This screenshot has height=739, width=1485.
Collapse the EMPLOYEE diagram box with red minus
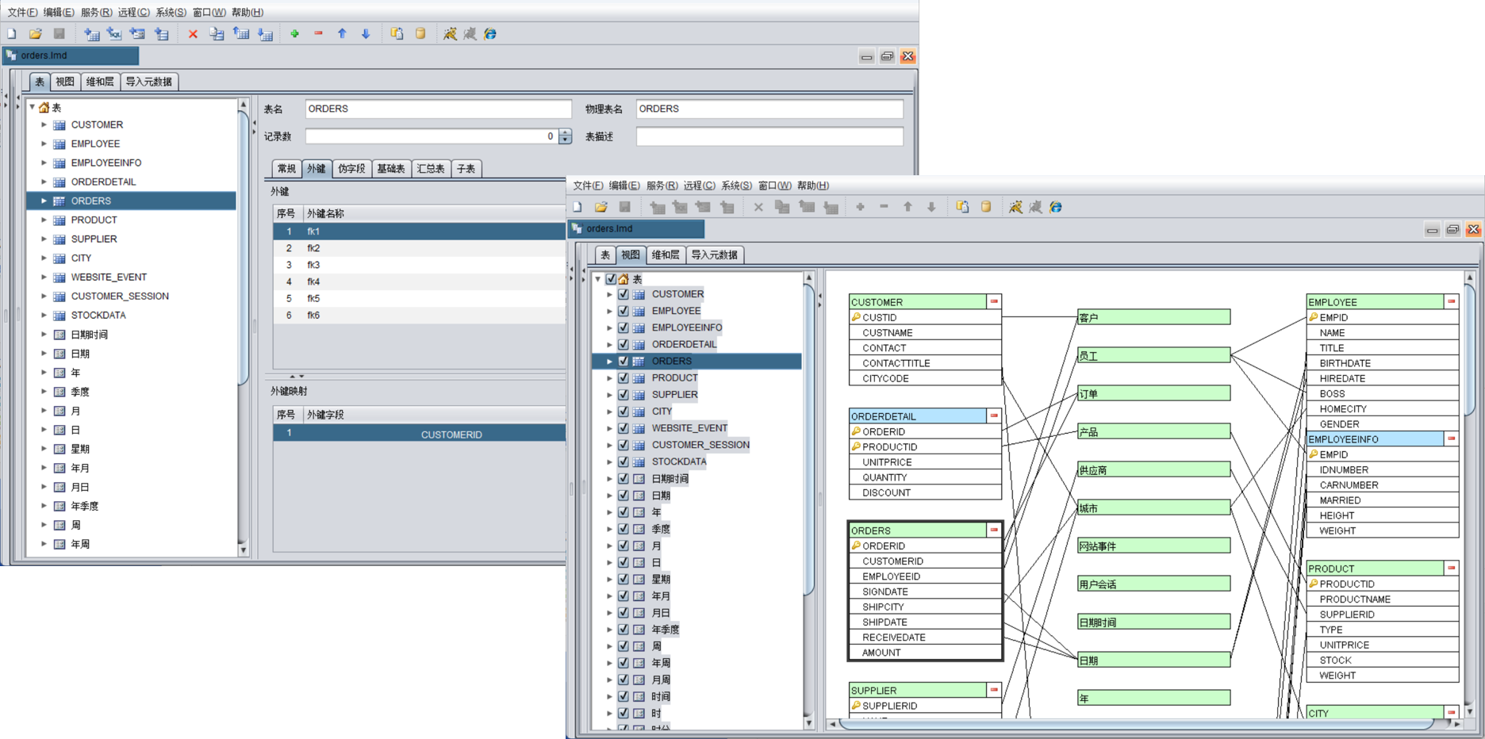pos(1451,301)
